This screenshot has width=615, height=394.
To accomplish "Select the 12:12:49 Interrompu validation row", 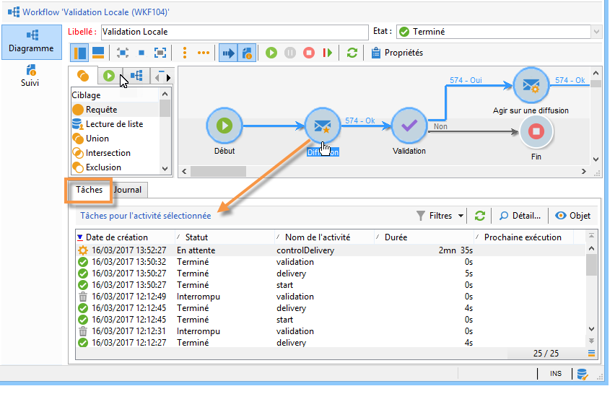I will 331,297.
